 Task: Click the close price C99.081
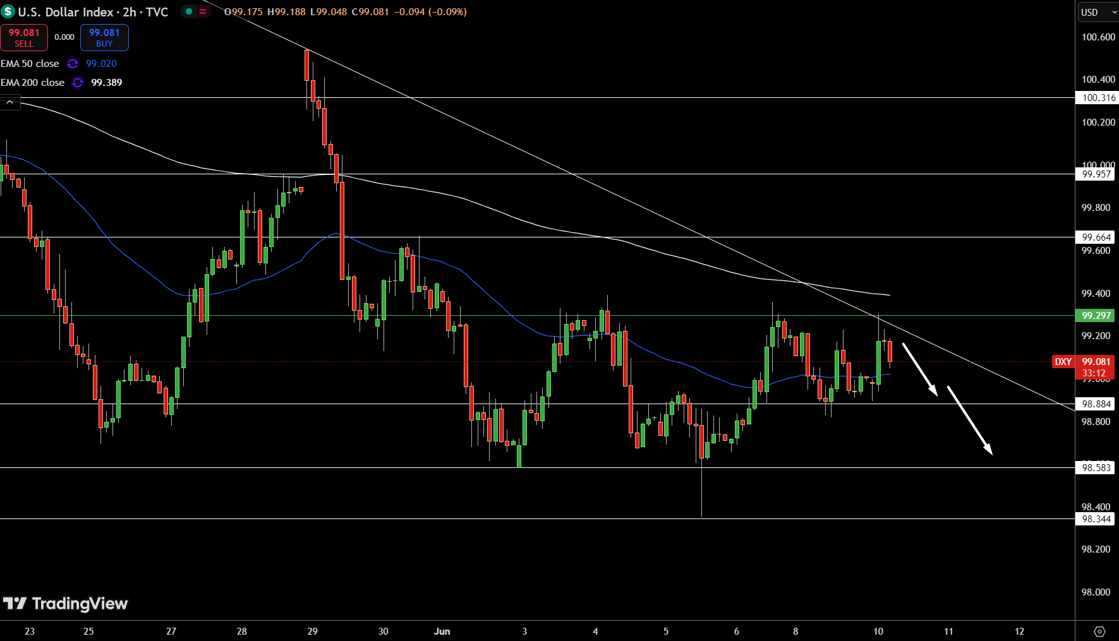tap(370, 12)
